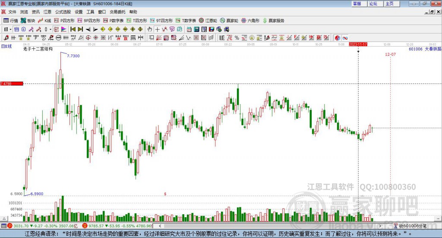Open the P四方形 tool

64,21
